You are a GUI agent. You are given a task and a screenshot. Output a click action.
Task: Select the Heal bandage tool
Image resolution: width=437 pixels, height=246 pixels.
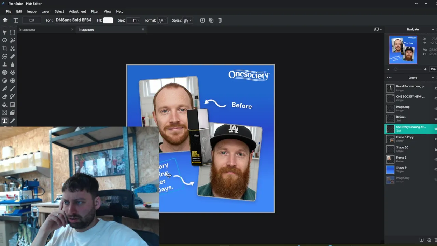13,56
